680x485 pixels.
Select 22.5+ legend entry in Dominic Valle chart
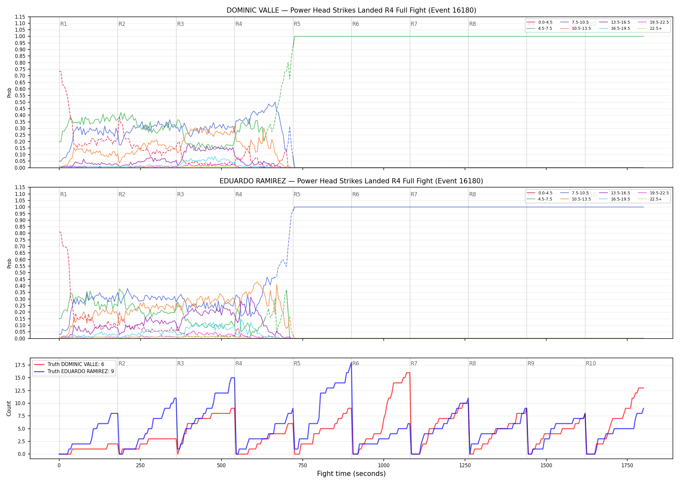tap(650, 28)
